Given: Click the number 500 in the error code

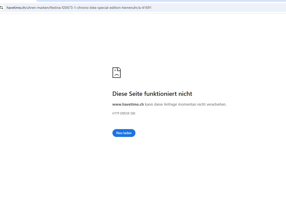Looking at the screenshot, I should coord(133,113).
